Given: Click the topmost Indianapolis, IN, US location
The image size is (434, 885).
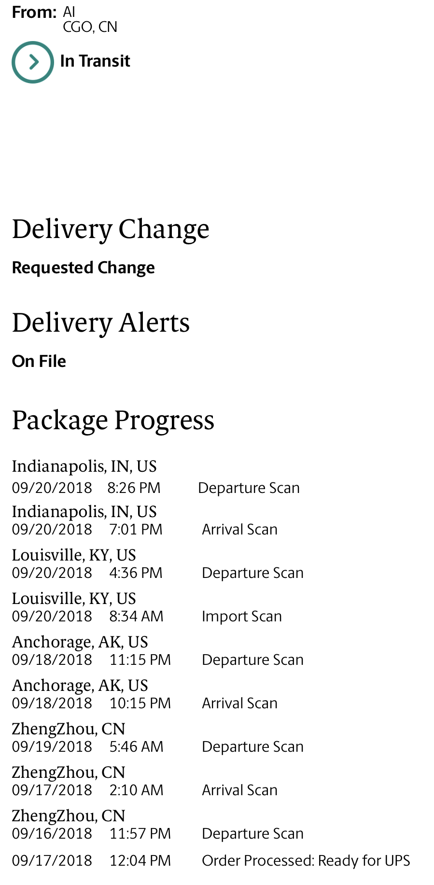Looking at the screenshot, I should (84, 466).
